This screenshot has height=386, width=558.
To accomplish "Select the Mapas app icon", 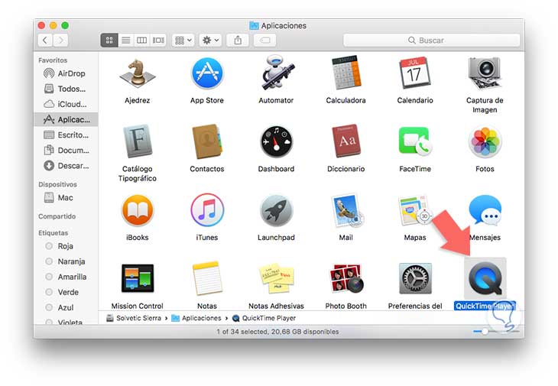I will (x=415, y=211).
